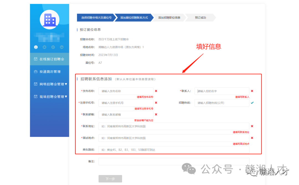Open 在线预订招聘会 in the sidebar menu
The image size is (299, 185).
(50, 59)
